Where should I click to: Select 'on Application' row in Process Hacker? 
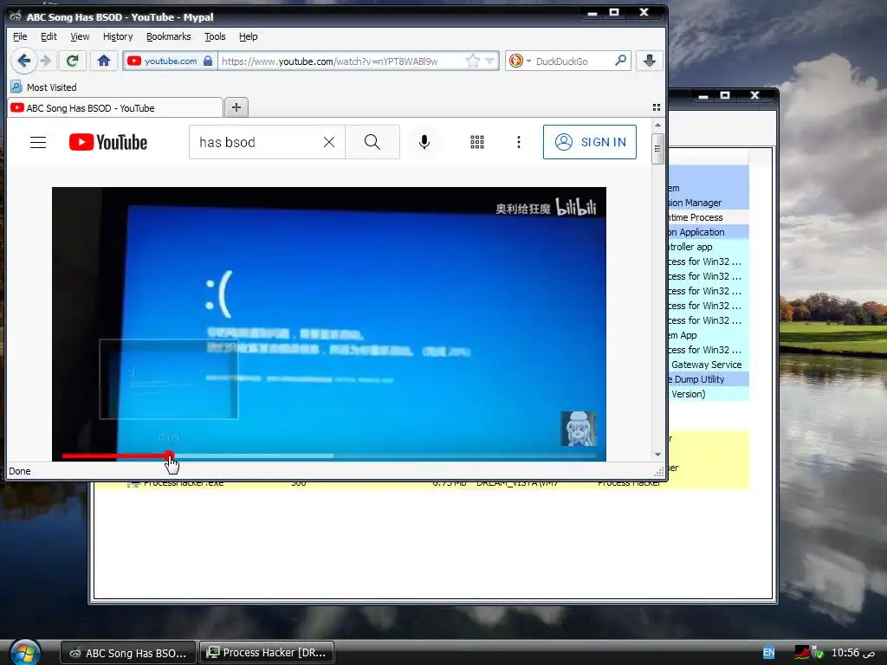(709, 232)
